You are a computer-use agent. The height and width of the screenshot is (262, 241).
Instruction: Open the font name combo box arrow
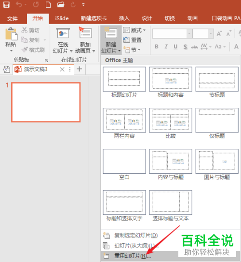pos(189,34)
